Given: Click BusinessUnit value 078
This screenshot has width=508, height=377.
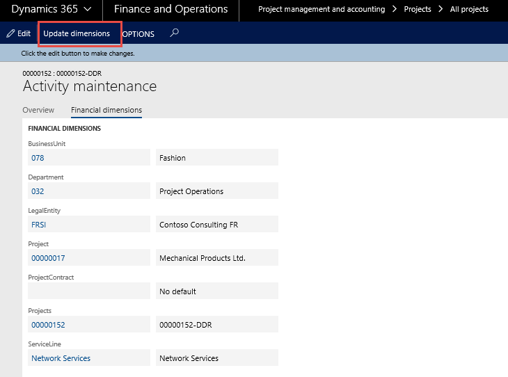Looking at the screenshot, I should [38, 158].
